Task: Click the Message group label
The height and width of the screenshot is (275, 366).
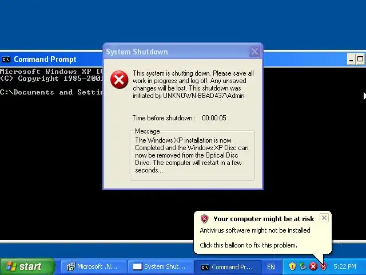Action: (148, 131)
